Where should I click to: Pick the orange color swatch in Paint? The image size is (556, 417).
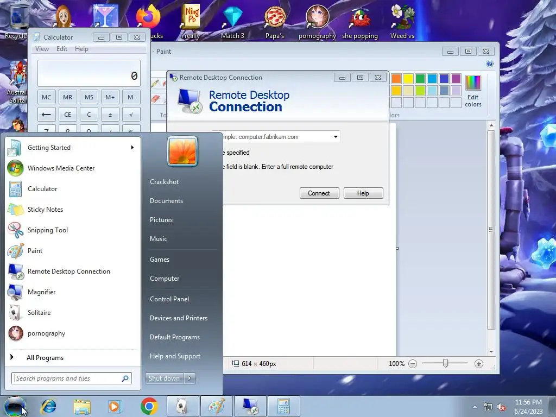tap(396, 78)
